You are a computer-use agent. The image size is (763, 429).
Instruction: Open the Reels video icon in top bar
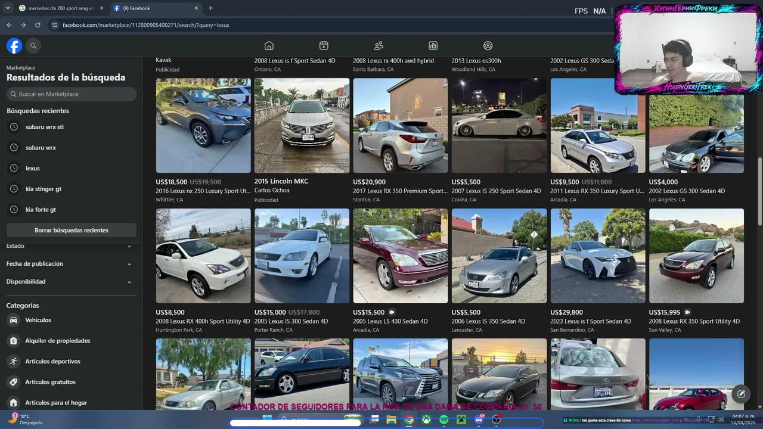324,46
